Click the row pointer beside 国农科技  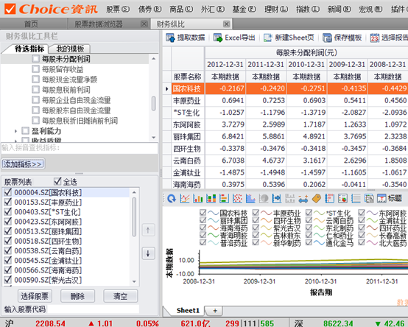tap(166, 88)
